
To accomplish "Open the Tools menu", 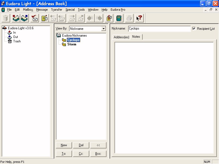I will click(81, 10).
